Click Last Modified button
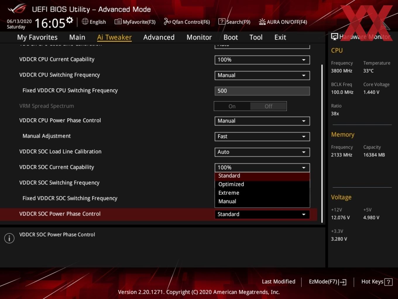This screenshot has width=398, height=299. (279, 281)
